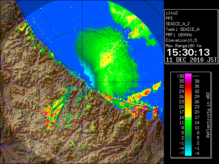Click the bright green legend band beside 11
The height and width of the screenshot is (164, 219).
point(188,122)
